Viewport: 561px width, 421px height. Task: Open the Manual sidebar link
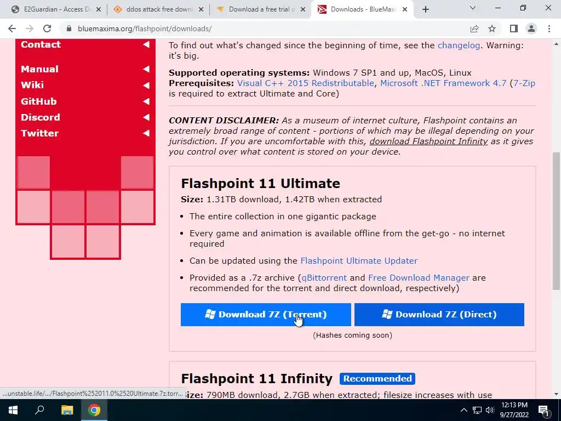coord(39,69)
